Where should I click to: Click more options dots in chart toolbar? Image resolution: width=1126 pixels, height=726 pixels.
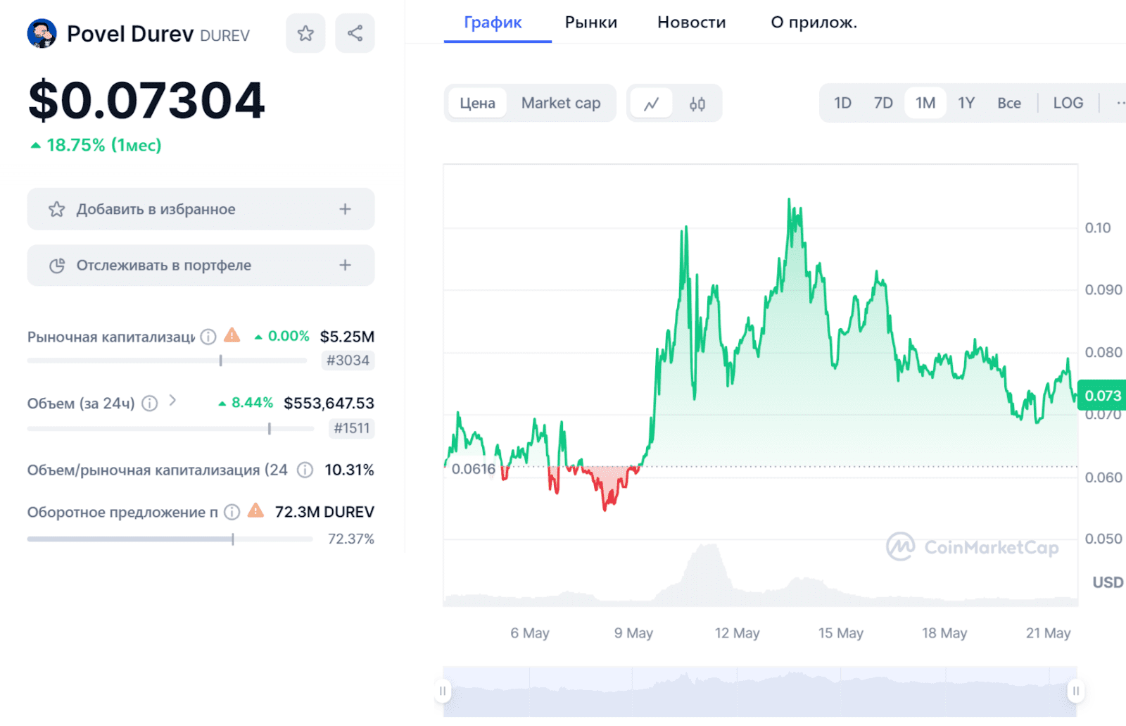[x=1120, y=104]
